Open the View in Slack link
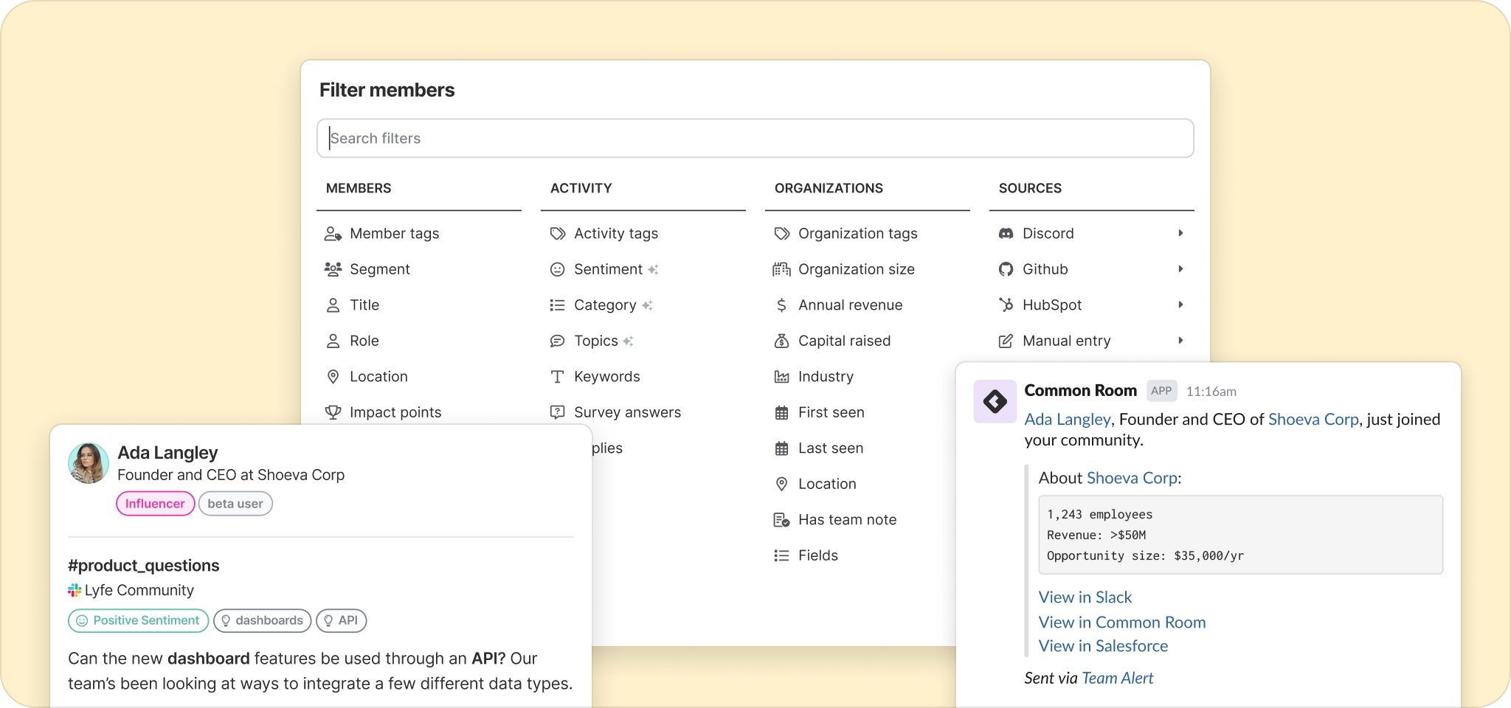Viewport: 1511px width, 708px height. [1085, 597]
